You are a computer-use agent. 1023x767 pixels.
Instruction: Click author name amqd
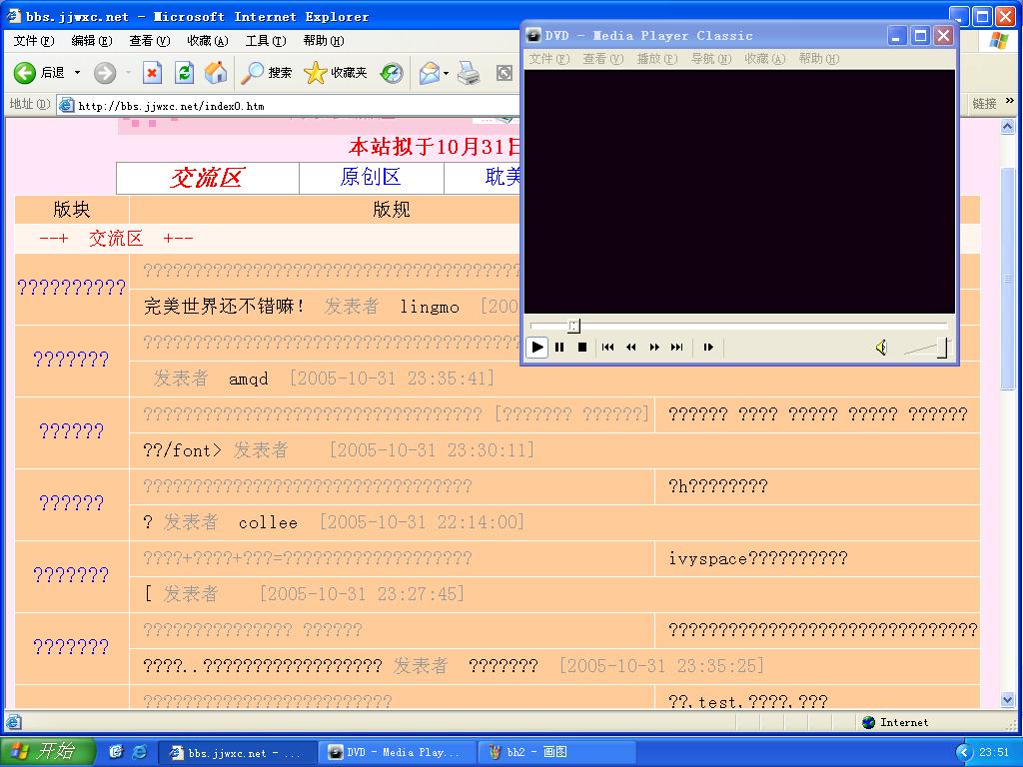coord(249,379)
